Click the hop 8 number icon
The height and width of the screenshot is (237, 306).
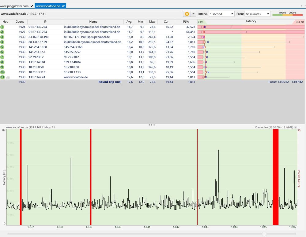tap(2, 62)
